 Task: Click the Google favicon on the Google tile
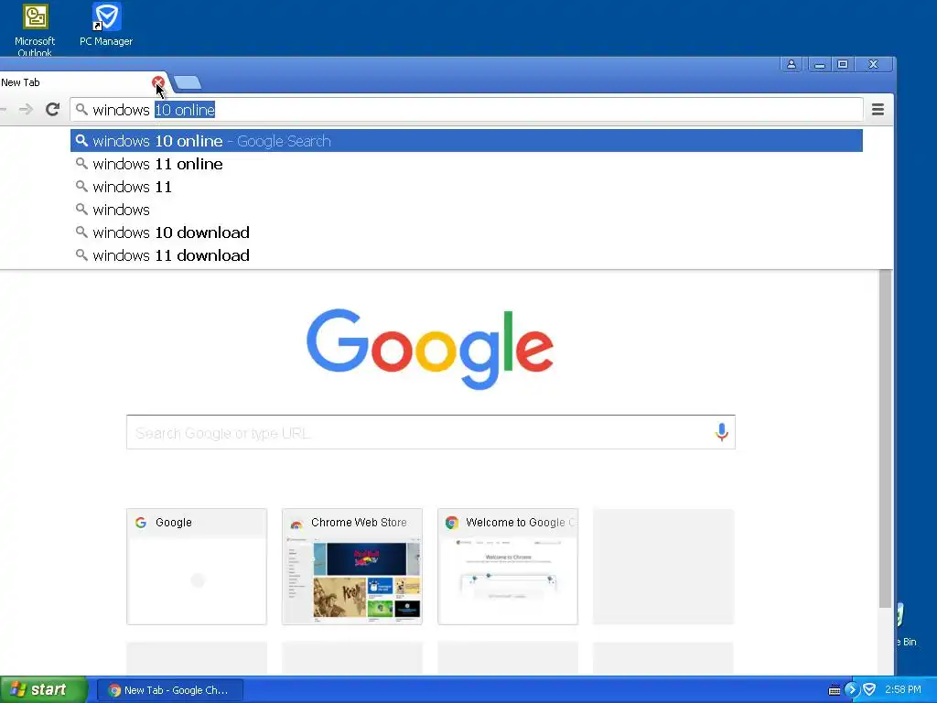pos(141,523)
